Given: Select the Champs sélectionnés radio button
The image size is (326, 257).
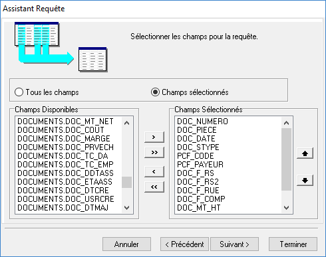Looking at the screenshot, I should tap(155, 92).
